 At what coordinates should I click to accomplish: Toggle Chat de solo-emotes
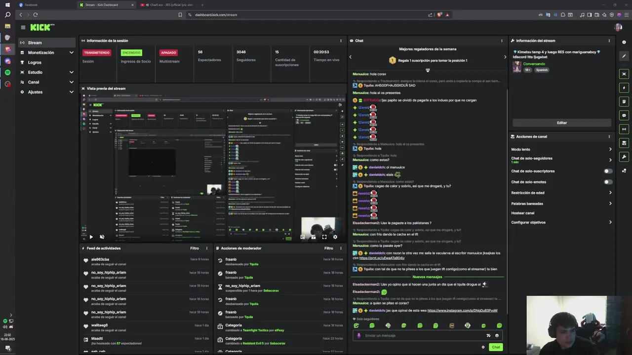608,182
